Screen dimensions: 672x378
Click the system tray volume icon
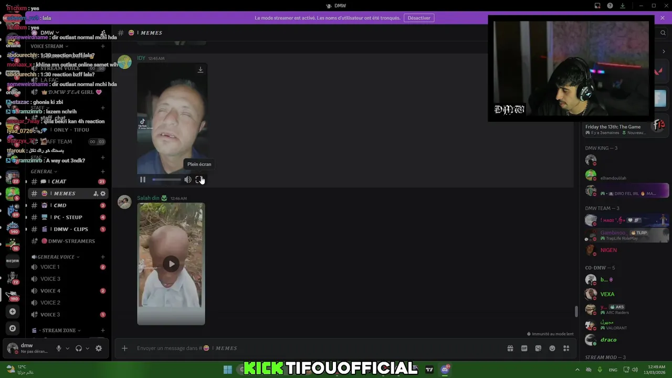click(x=635, y=370)
